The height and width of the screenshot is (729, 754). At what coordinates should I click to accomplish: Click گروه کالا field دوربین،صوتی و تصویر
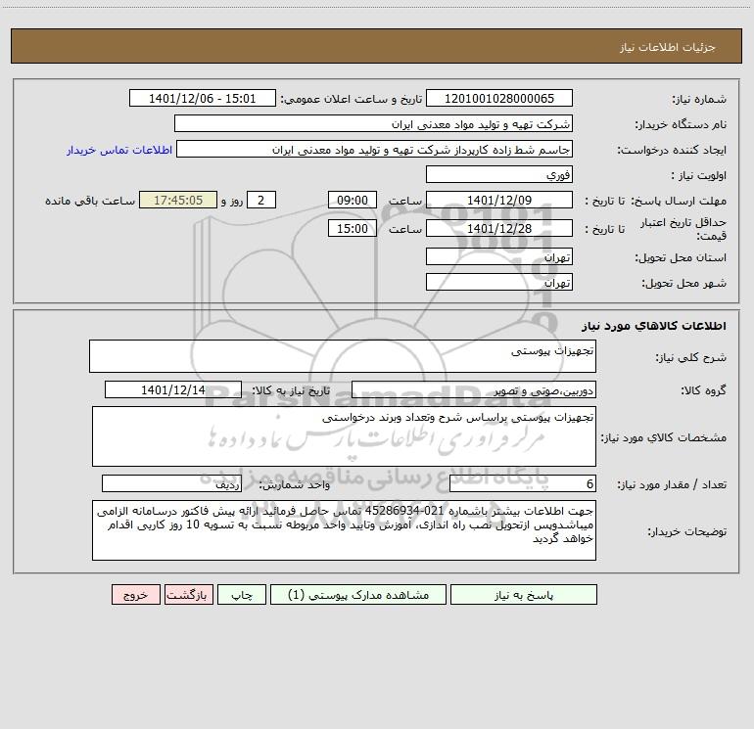pos(474,389)
